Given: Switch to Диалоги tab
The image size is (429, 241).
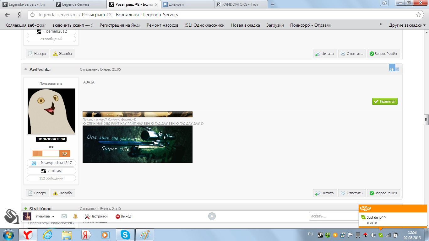Looking at the screenshot, I should tap(187, 4).
